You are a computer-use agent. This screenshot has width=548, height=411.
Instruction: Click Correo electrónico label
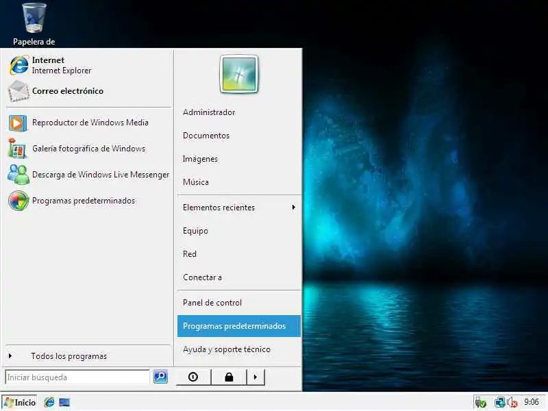click(x=68, y=91)
